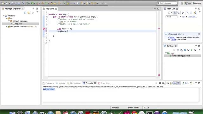Image resolution: width=203 pixels, height=114 pixels.
Task: Click Collapse All icon in Task List
Action: click(191, 13)
